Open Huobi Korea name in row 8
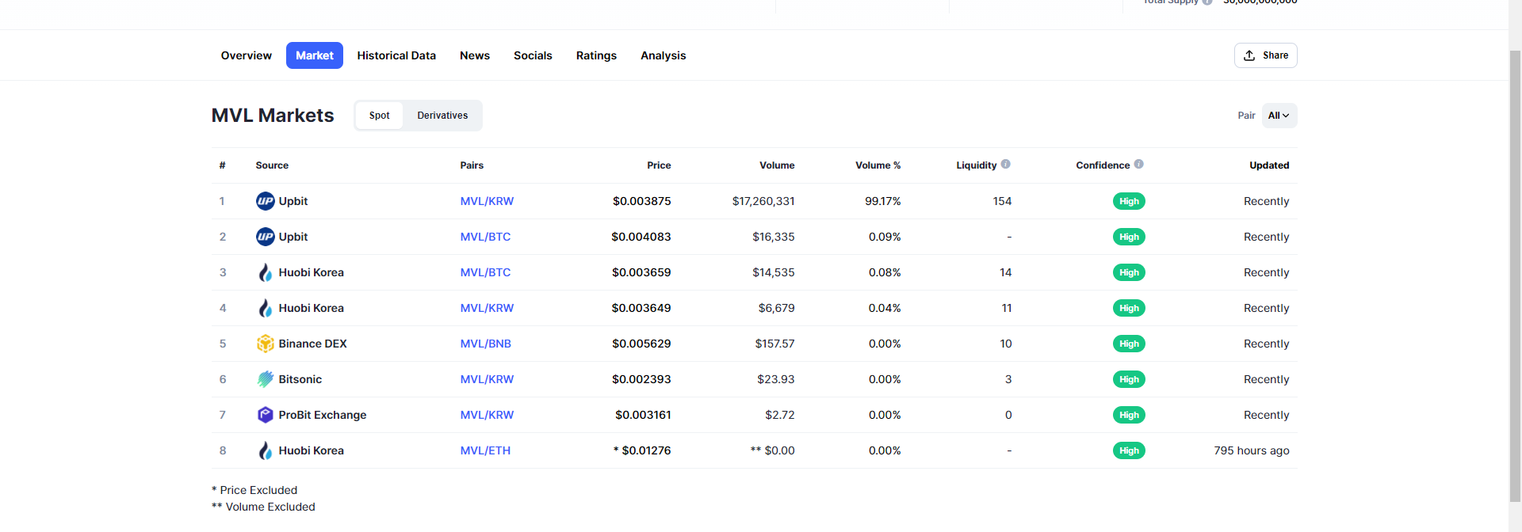The height and width of the screenshot is (532, 1522). click(x=311, y=450)
